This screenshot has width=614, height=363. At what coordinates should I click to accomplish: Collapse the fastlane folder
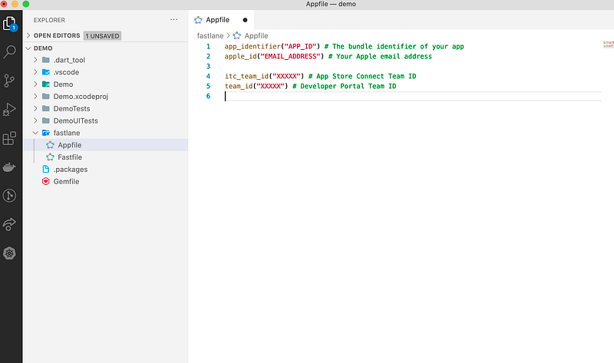[x=35, y=133]
